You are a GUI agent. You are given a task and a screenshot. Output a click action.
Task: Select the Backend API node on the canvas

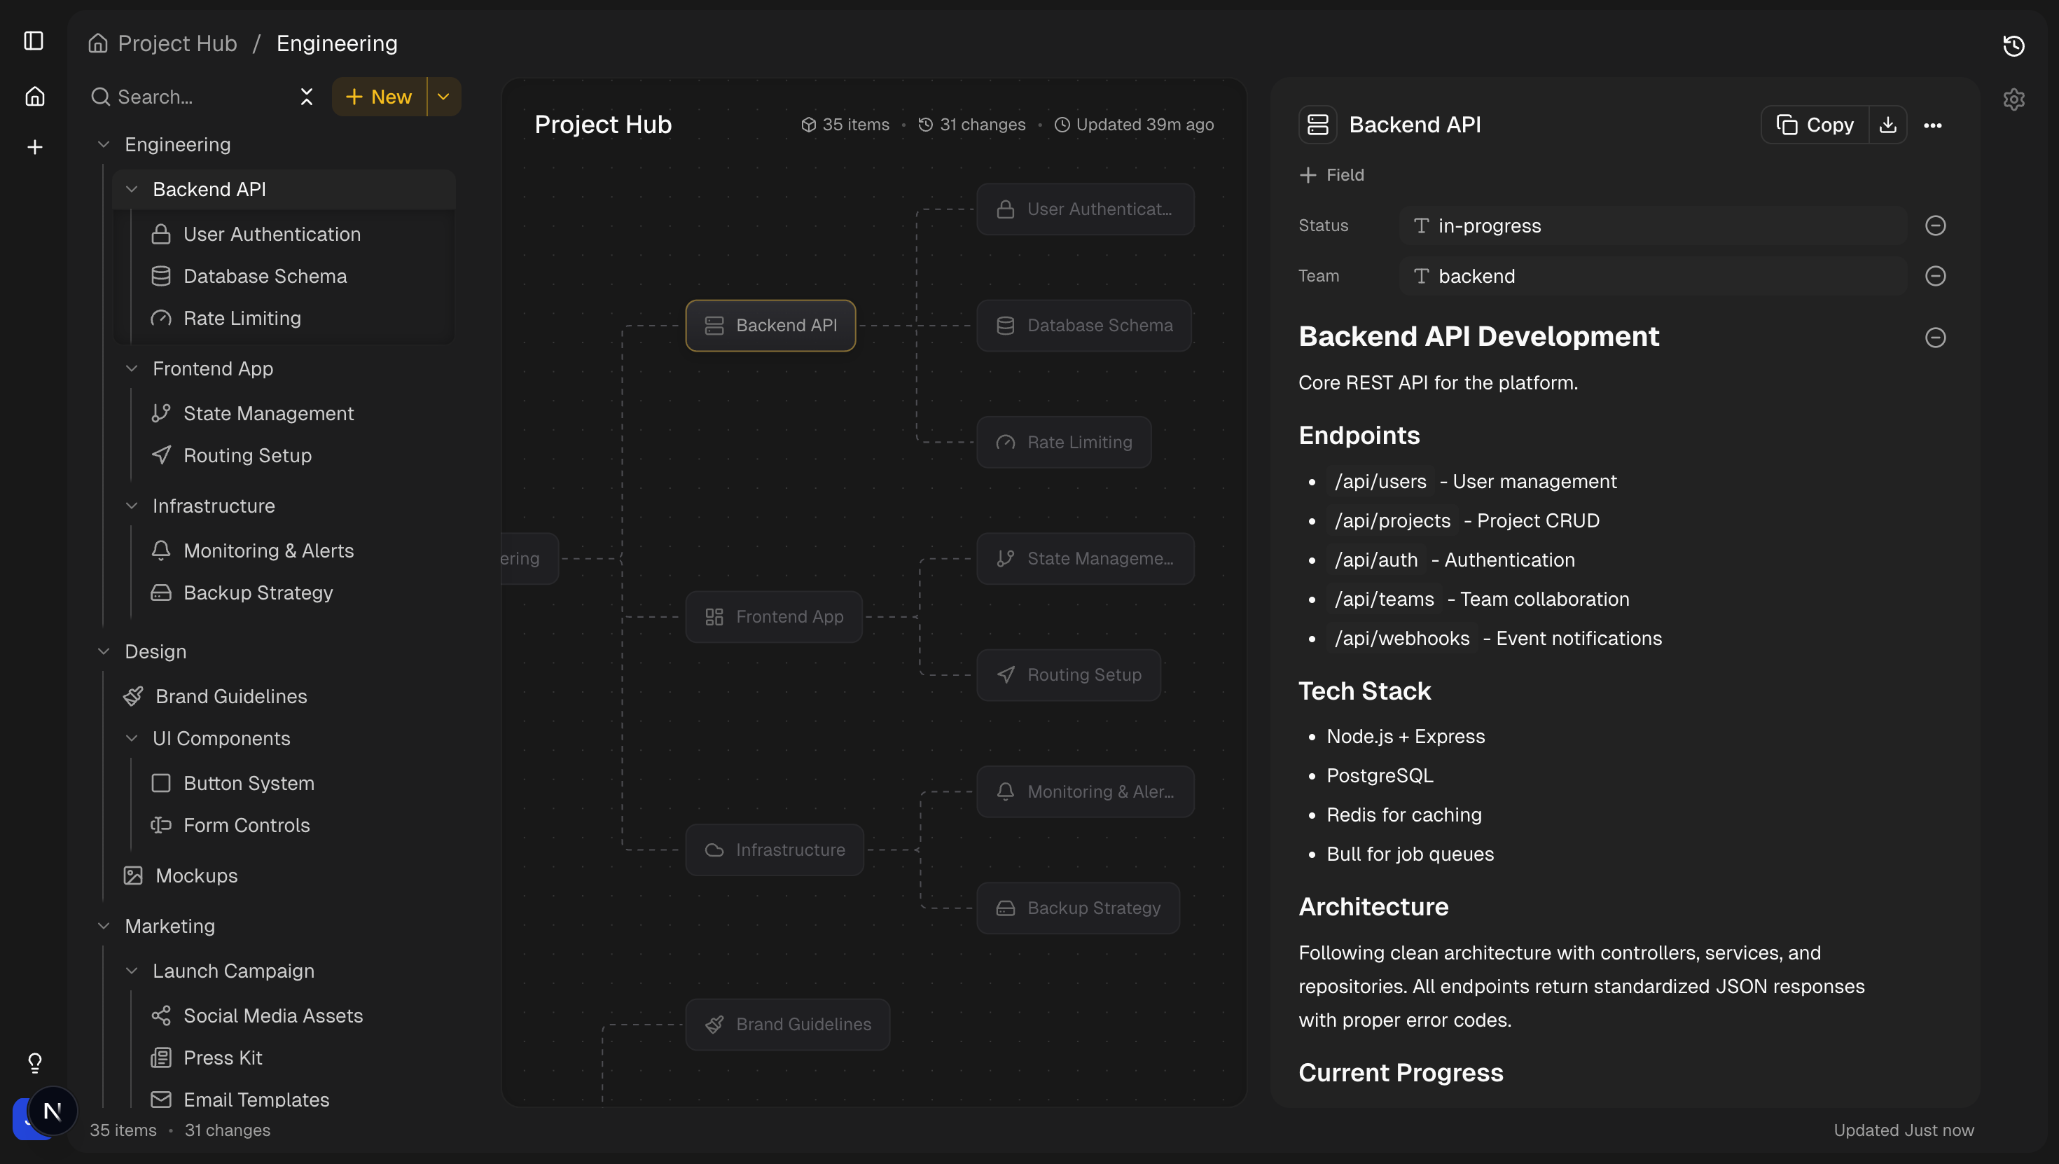point(770,326)
